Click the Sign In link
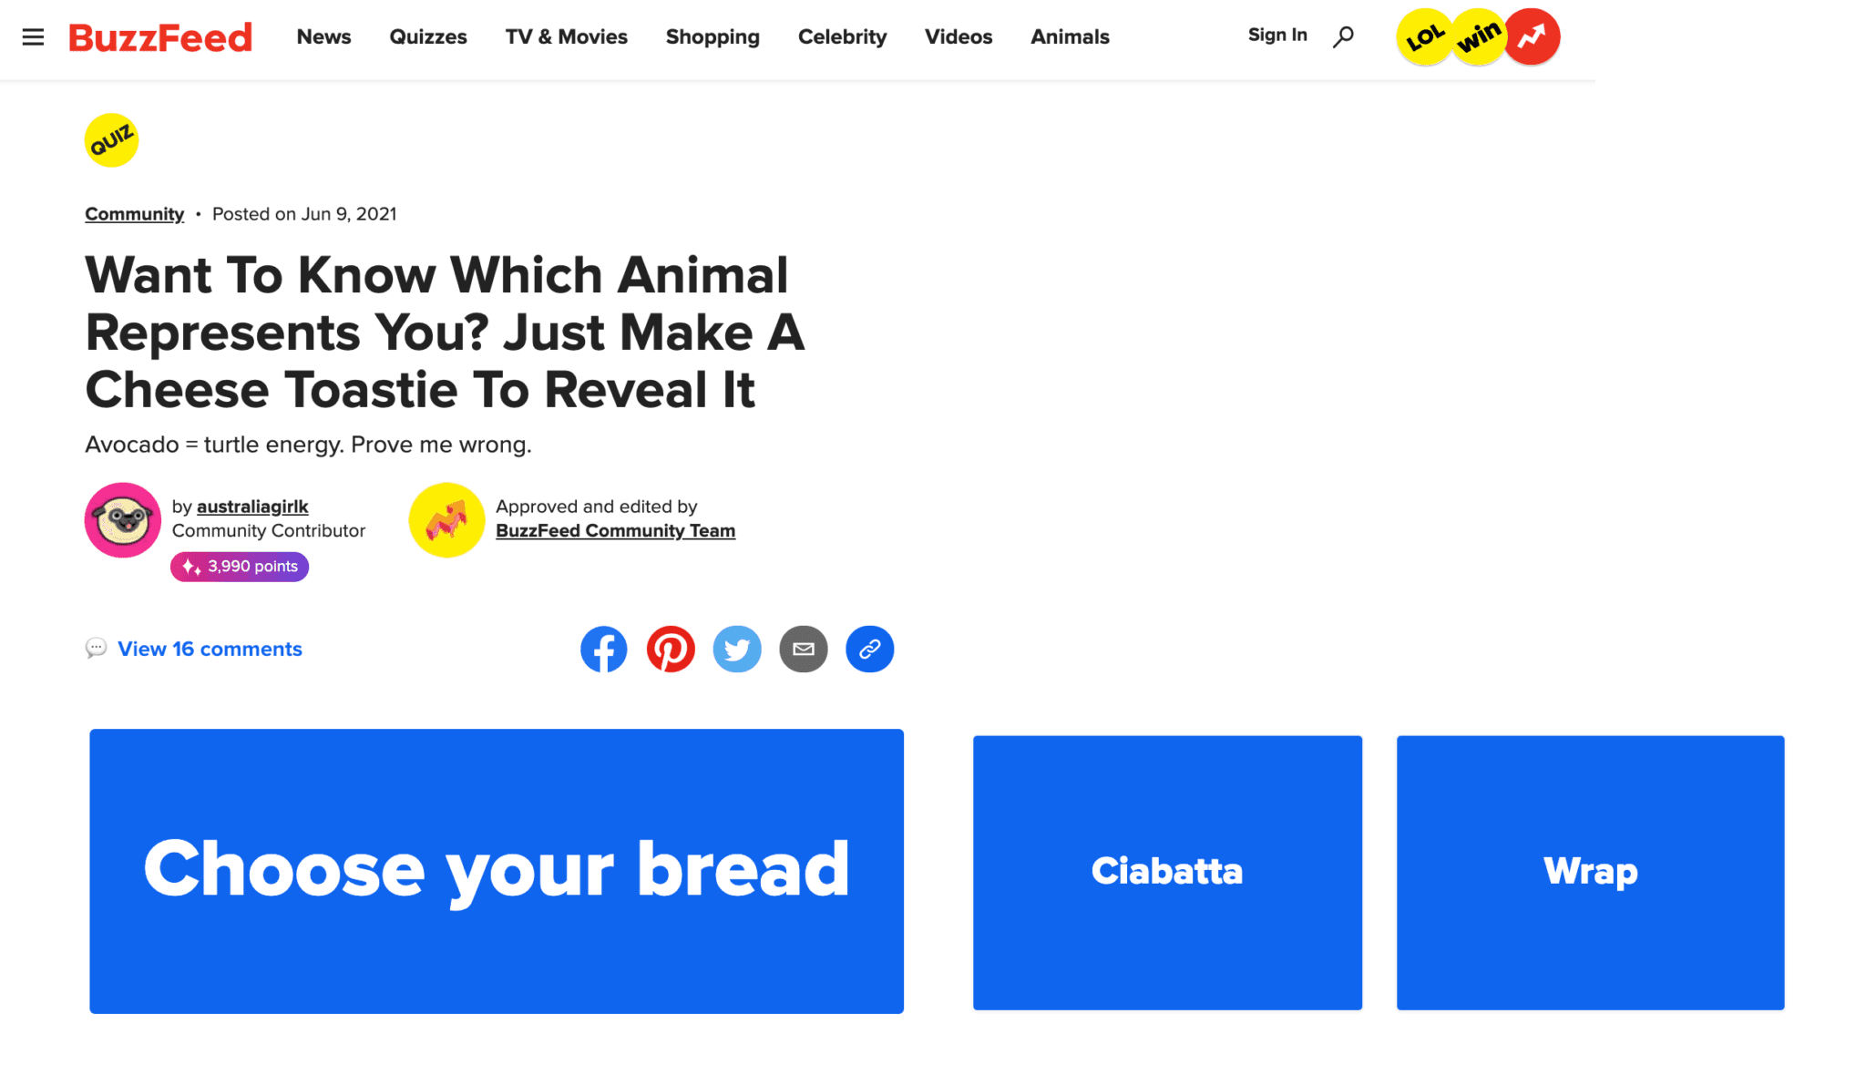The image size is (1866, 1075). coord(1277,36)
